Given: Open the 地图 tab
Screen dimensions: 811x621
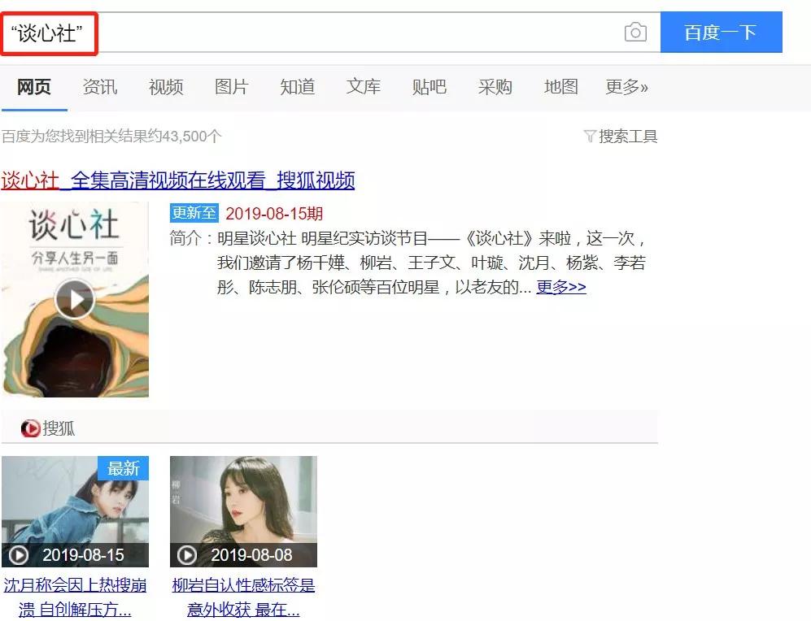Looking at the screenshot, I should (560, 87).
